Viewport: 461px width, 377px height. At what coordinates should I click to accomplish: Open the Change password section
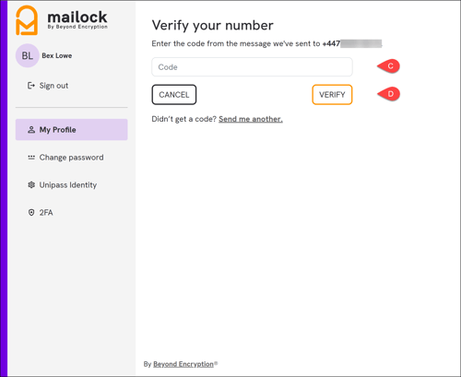(x=71, y=158)
